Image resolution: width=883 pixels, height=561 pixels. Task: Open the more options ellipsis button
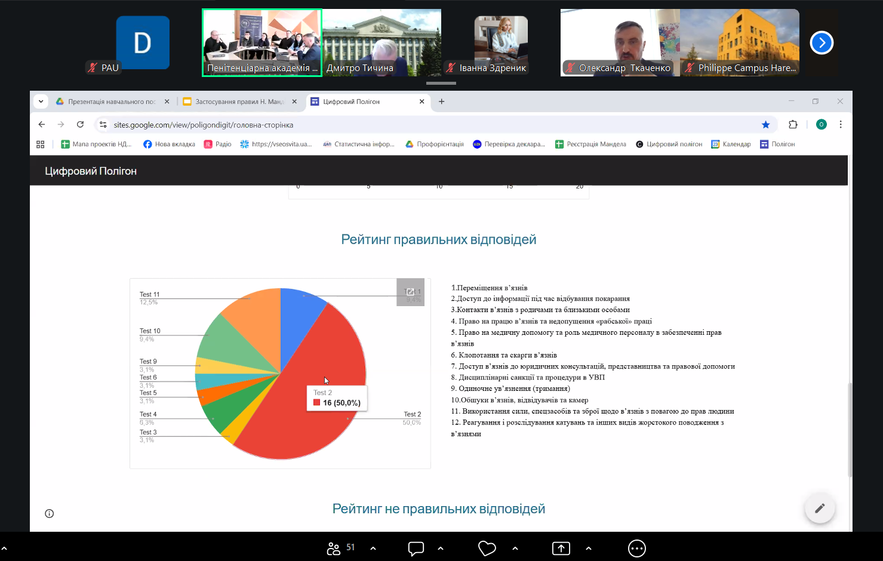pos(636,548)
